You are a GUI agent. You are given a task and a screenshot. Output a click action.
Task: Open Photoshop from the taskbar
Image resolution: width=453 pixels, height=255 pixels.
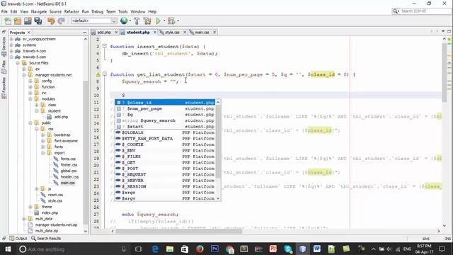click(214, 249)
